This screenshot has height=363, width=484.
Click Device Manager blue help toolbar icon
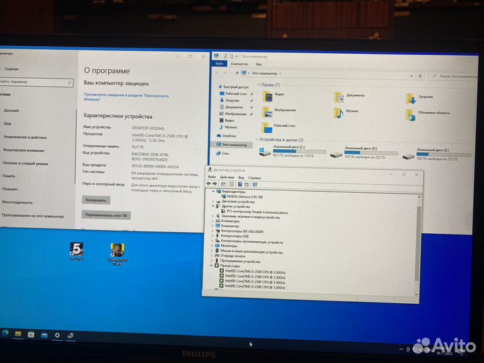click(x=240, y=184)
